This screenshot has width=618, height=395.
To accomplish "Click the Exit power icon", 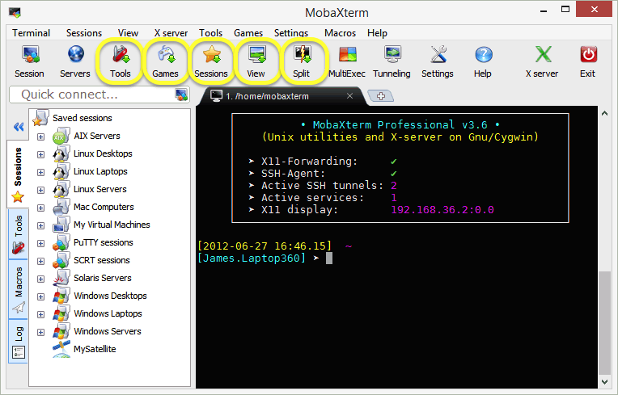I will coord(588,61).
